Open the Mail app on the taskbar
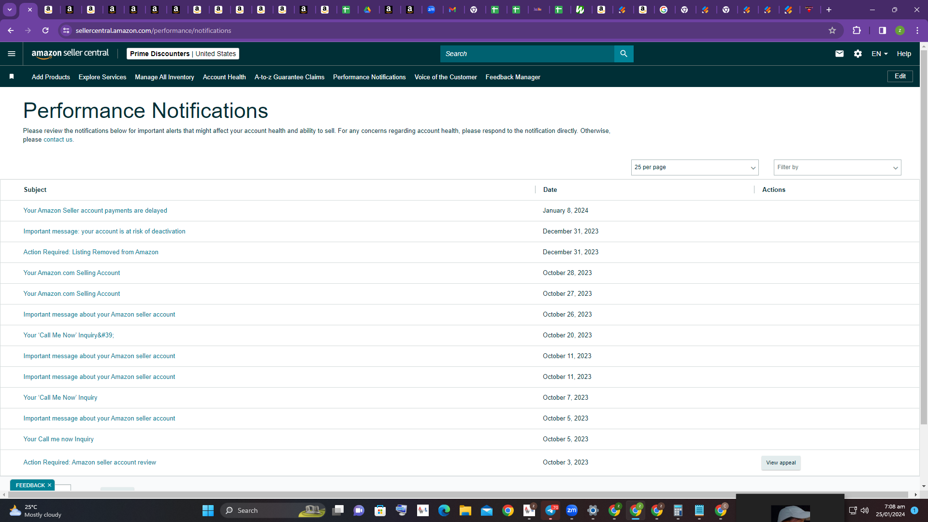Viewport: 928px width, 522px height. (x=487, y=510)
